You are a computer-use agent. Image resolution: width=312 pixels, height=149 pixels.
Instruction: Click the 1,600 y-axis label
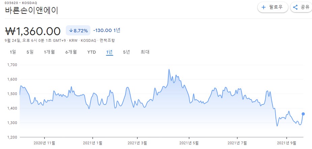point(12,79)
